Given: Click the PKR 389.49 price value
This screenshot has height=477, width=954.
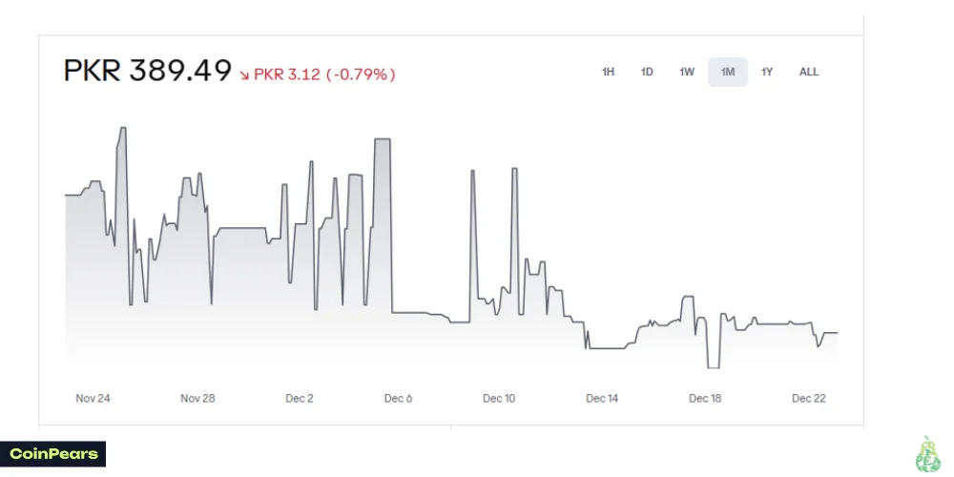Looking at the screenshot, I should (148, 72).
